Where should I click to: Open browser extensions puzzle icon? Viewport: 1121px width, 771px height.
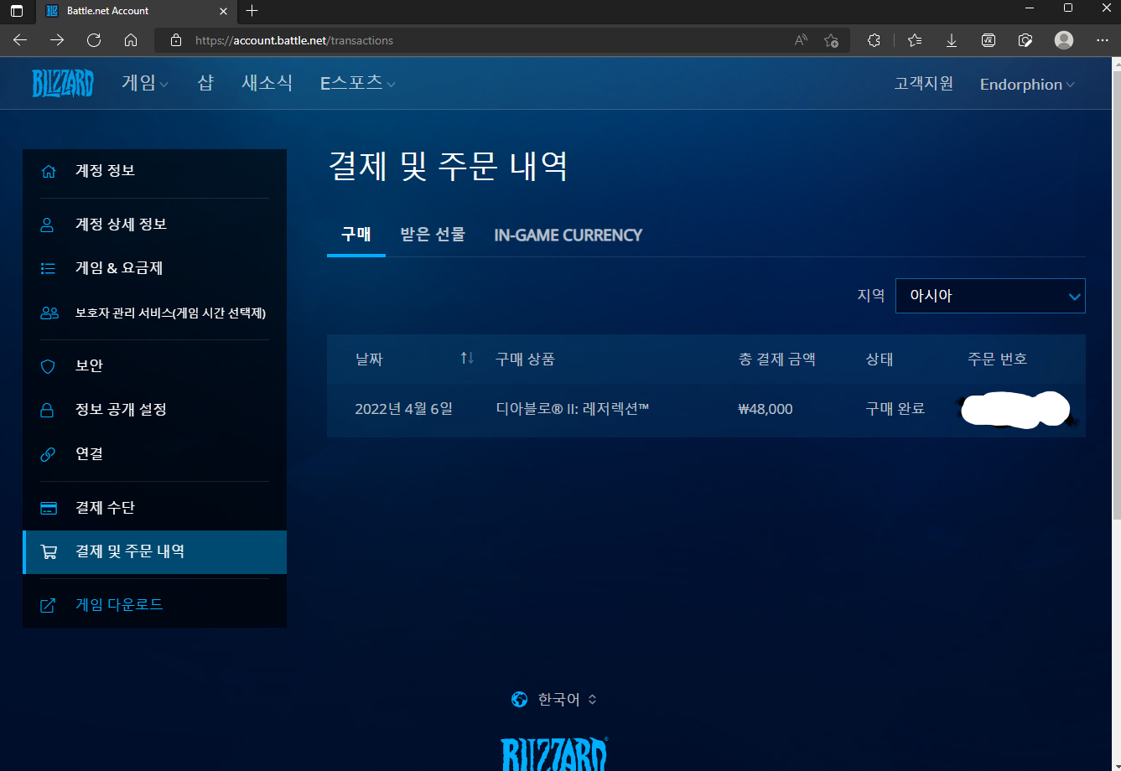pos(874,40)
